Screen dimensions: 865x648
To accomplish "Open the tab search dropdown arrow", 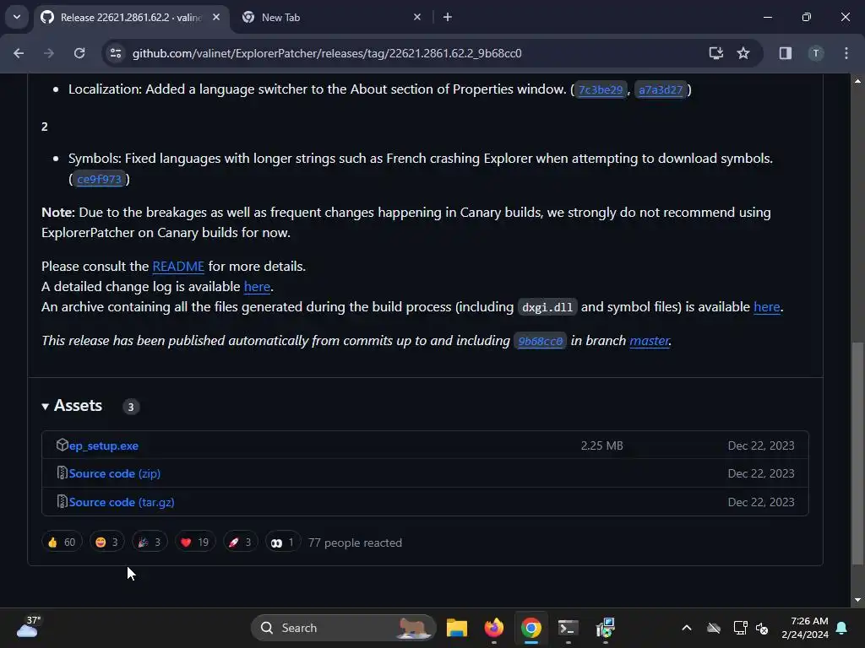I will click(x=17, y=17).
